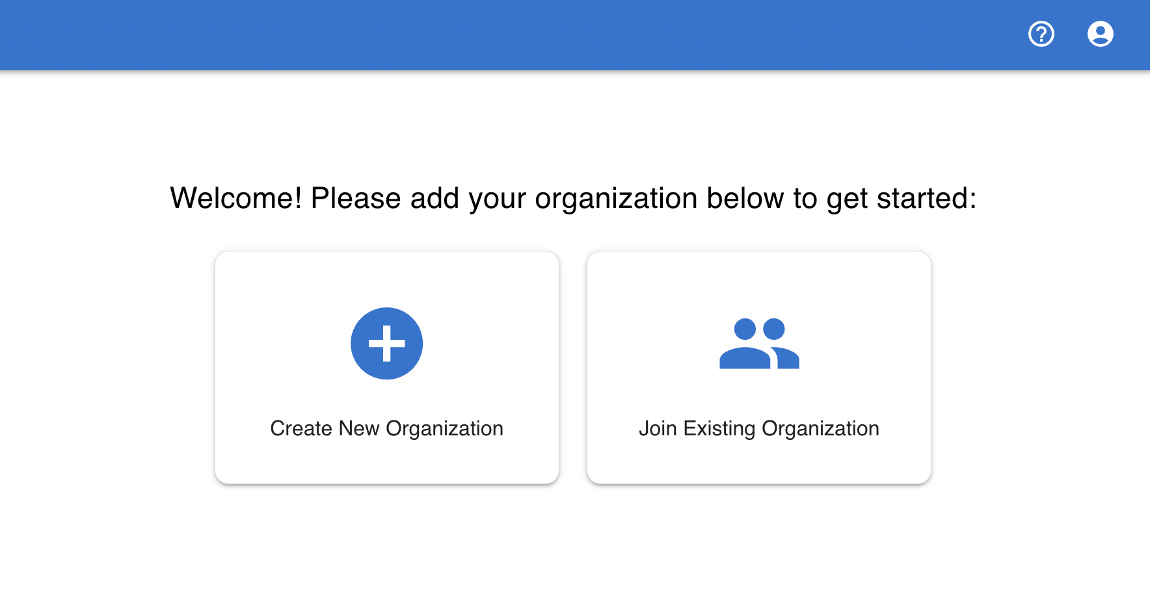Start creating a new organization
1150x590 pixels.
coord(386,368)
